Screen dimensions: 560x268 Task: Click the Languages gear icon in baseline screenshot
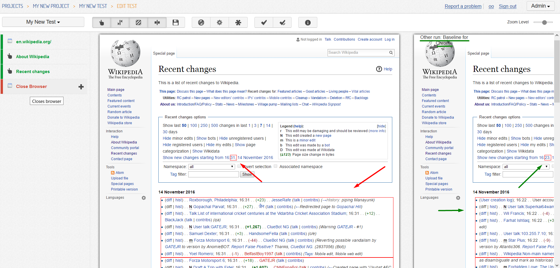tap(458, 198)
